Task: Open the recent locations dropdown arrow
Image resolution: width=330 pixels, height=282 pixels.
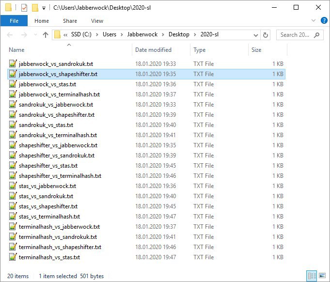Action: [x=35, y=35]
